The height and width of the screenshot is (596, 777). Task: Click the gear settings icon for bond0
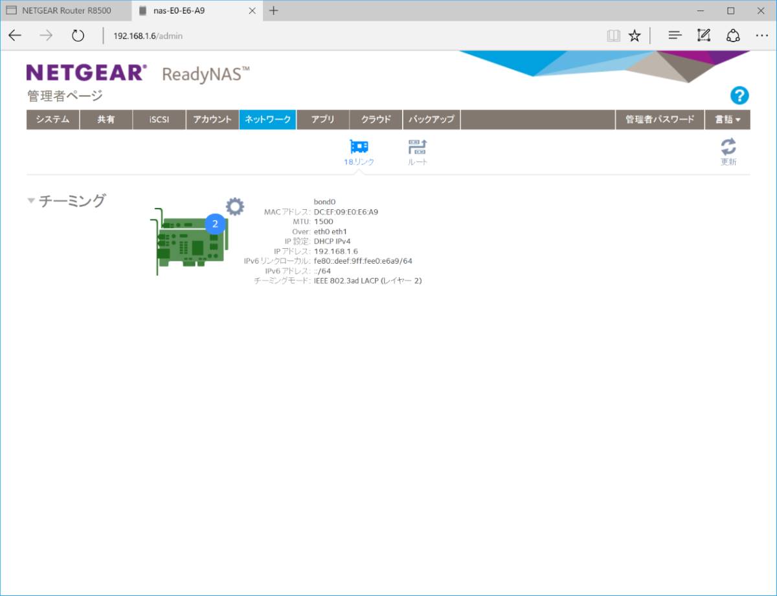(234, 207)
